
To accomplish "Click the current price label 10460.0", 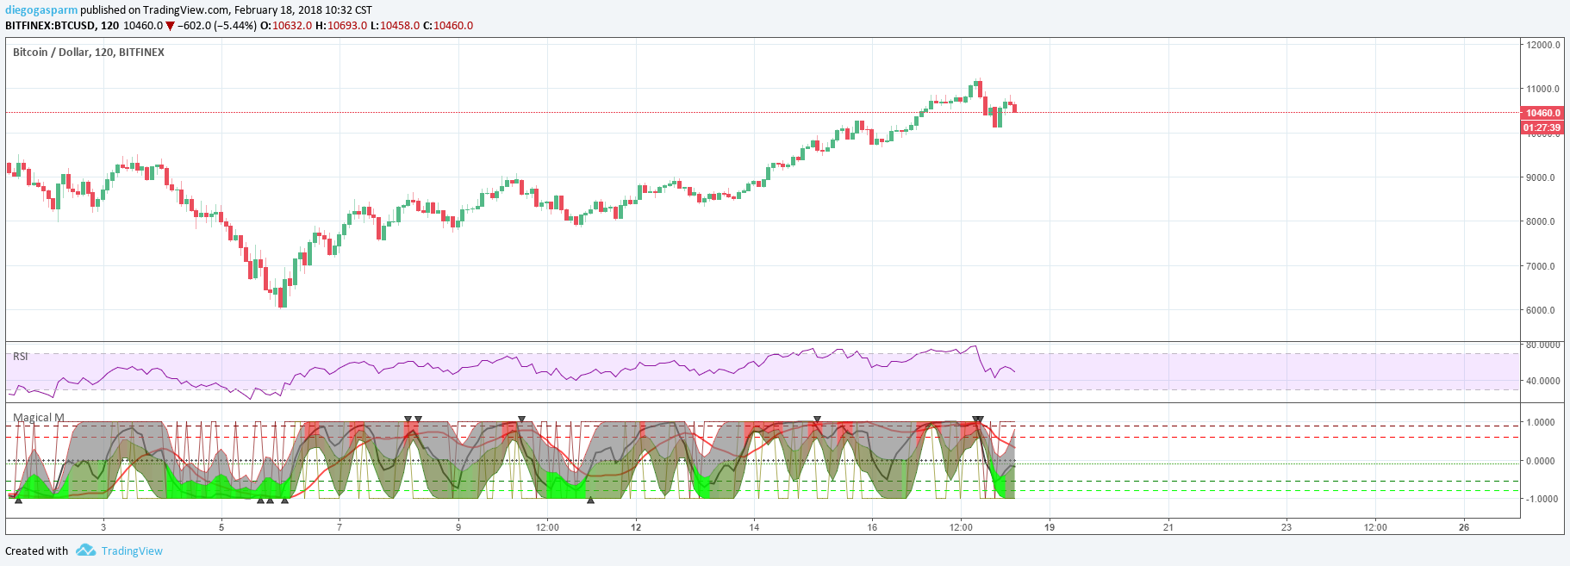I will pos(1542,113).
